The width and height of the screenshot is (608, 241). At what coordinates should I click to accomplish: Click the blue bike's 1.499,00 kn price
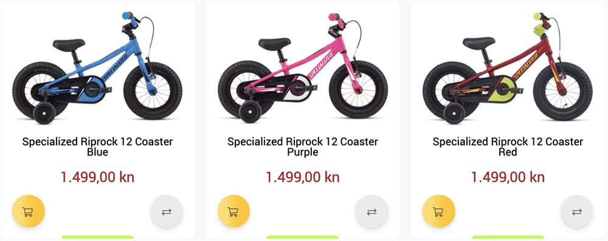[97, 177]
